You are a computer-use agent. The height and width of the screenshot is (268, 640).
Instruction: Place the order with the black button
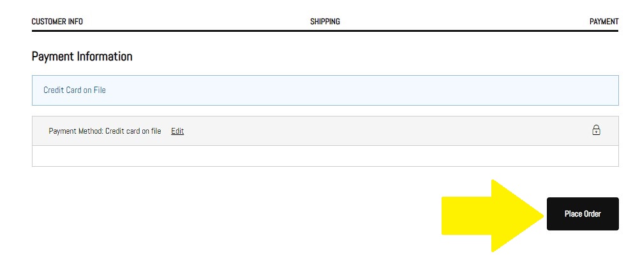click(583, 214)
